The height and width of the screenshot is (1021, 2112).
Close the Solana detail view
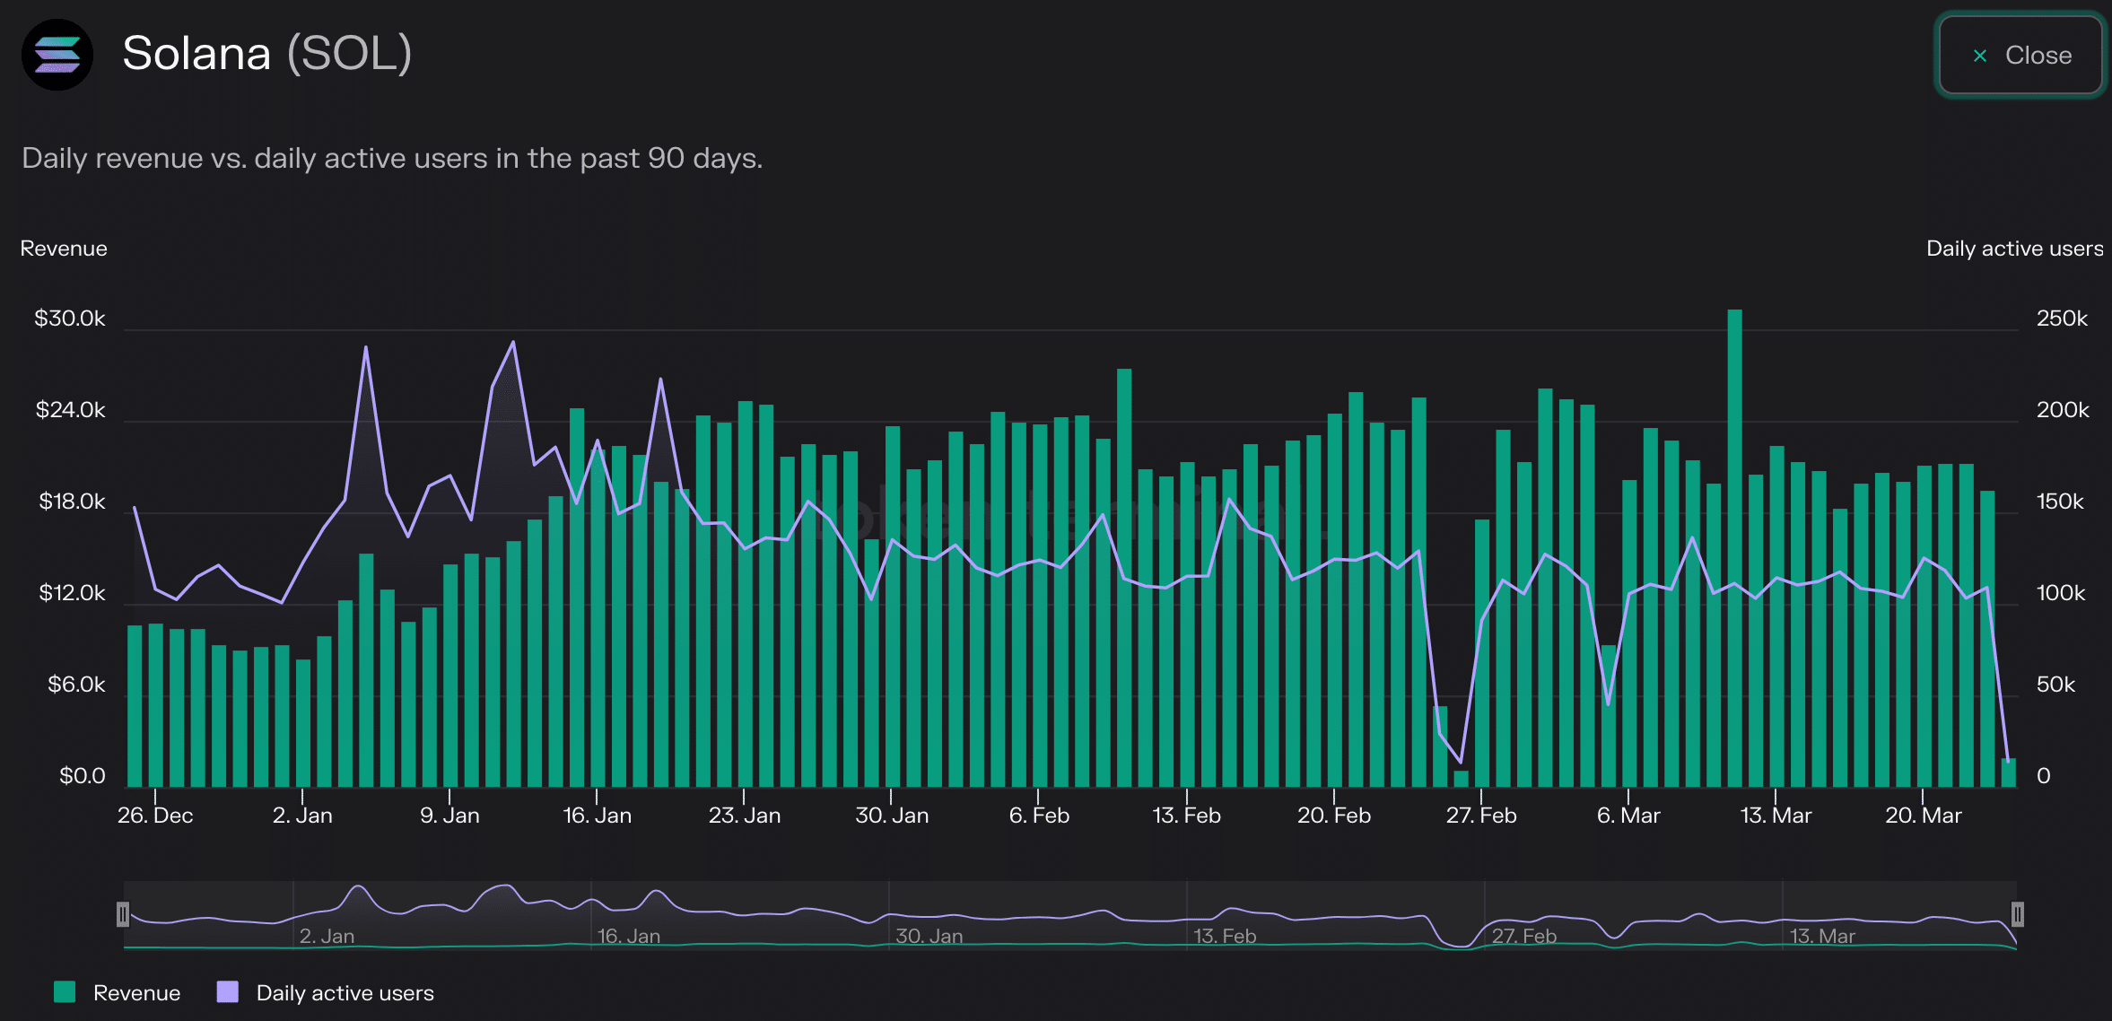[2020, 55]
